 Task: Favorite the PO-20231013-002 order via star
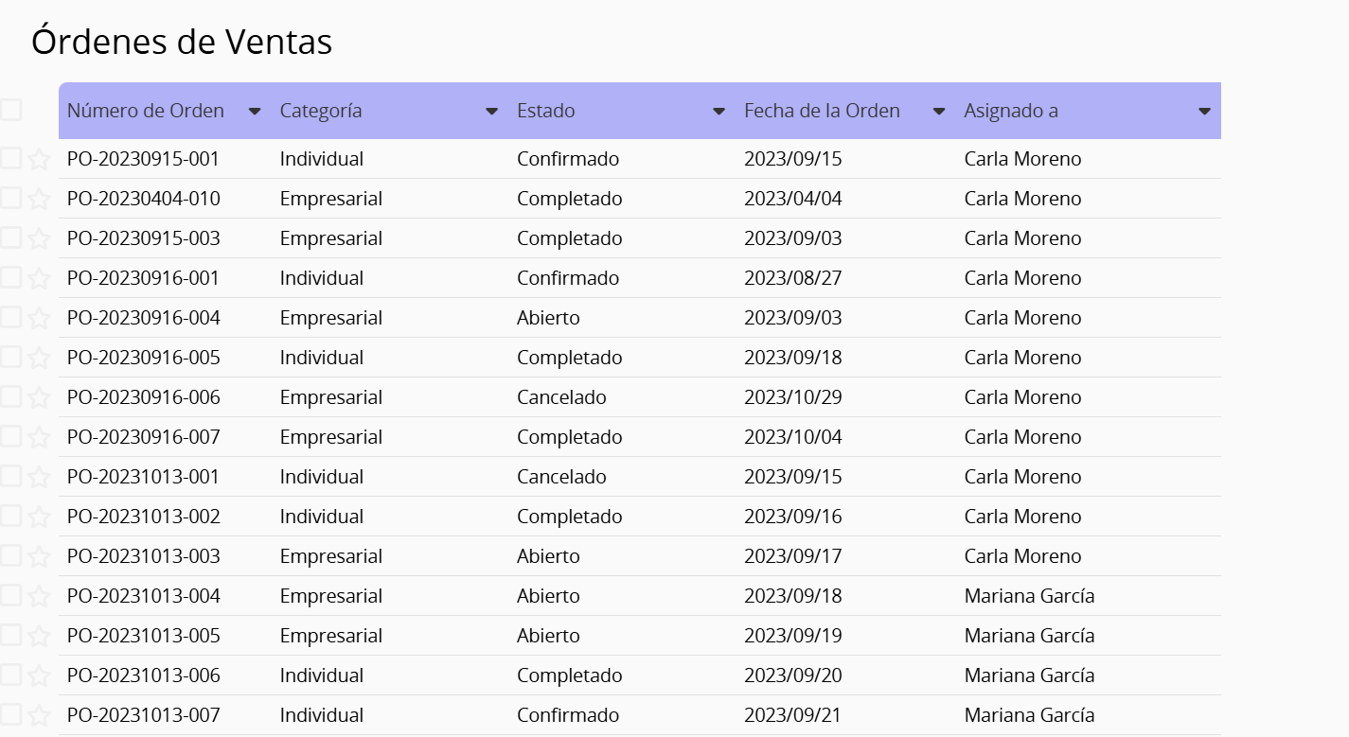pyautogui.click(x=38, y=517)
